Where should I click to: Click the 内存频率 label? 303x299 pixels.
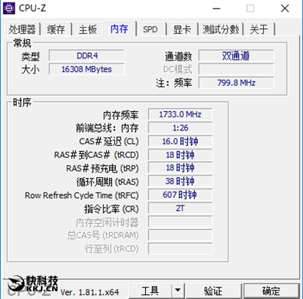pos(120,115)
